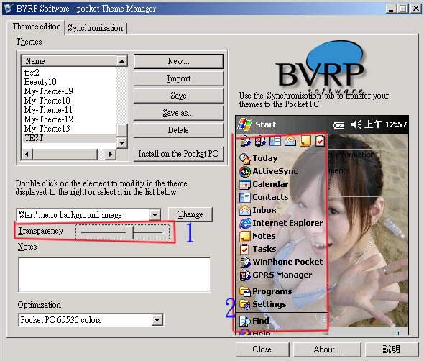The width and height of the screenshot is (424, 361).
Task: Click the GPRS Manager icon in preview
Action: (x=245, y=275)
